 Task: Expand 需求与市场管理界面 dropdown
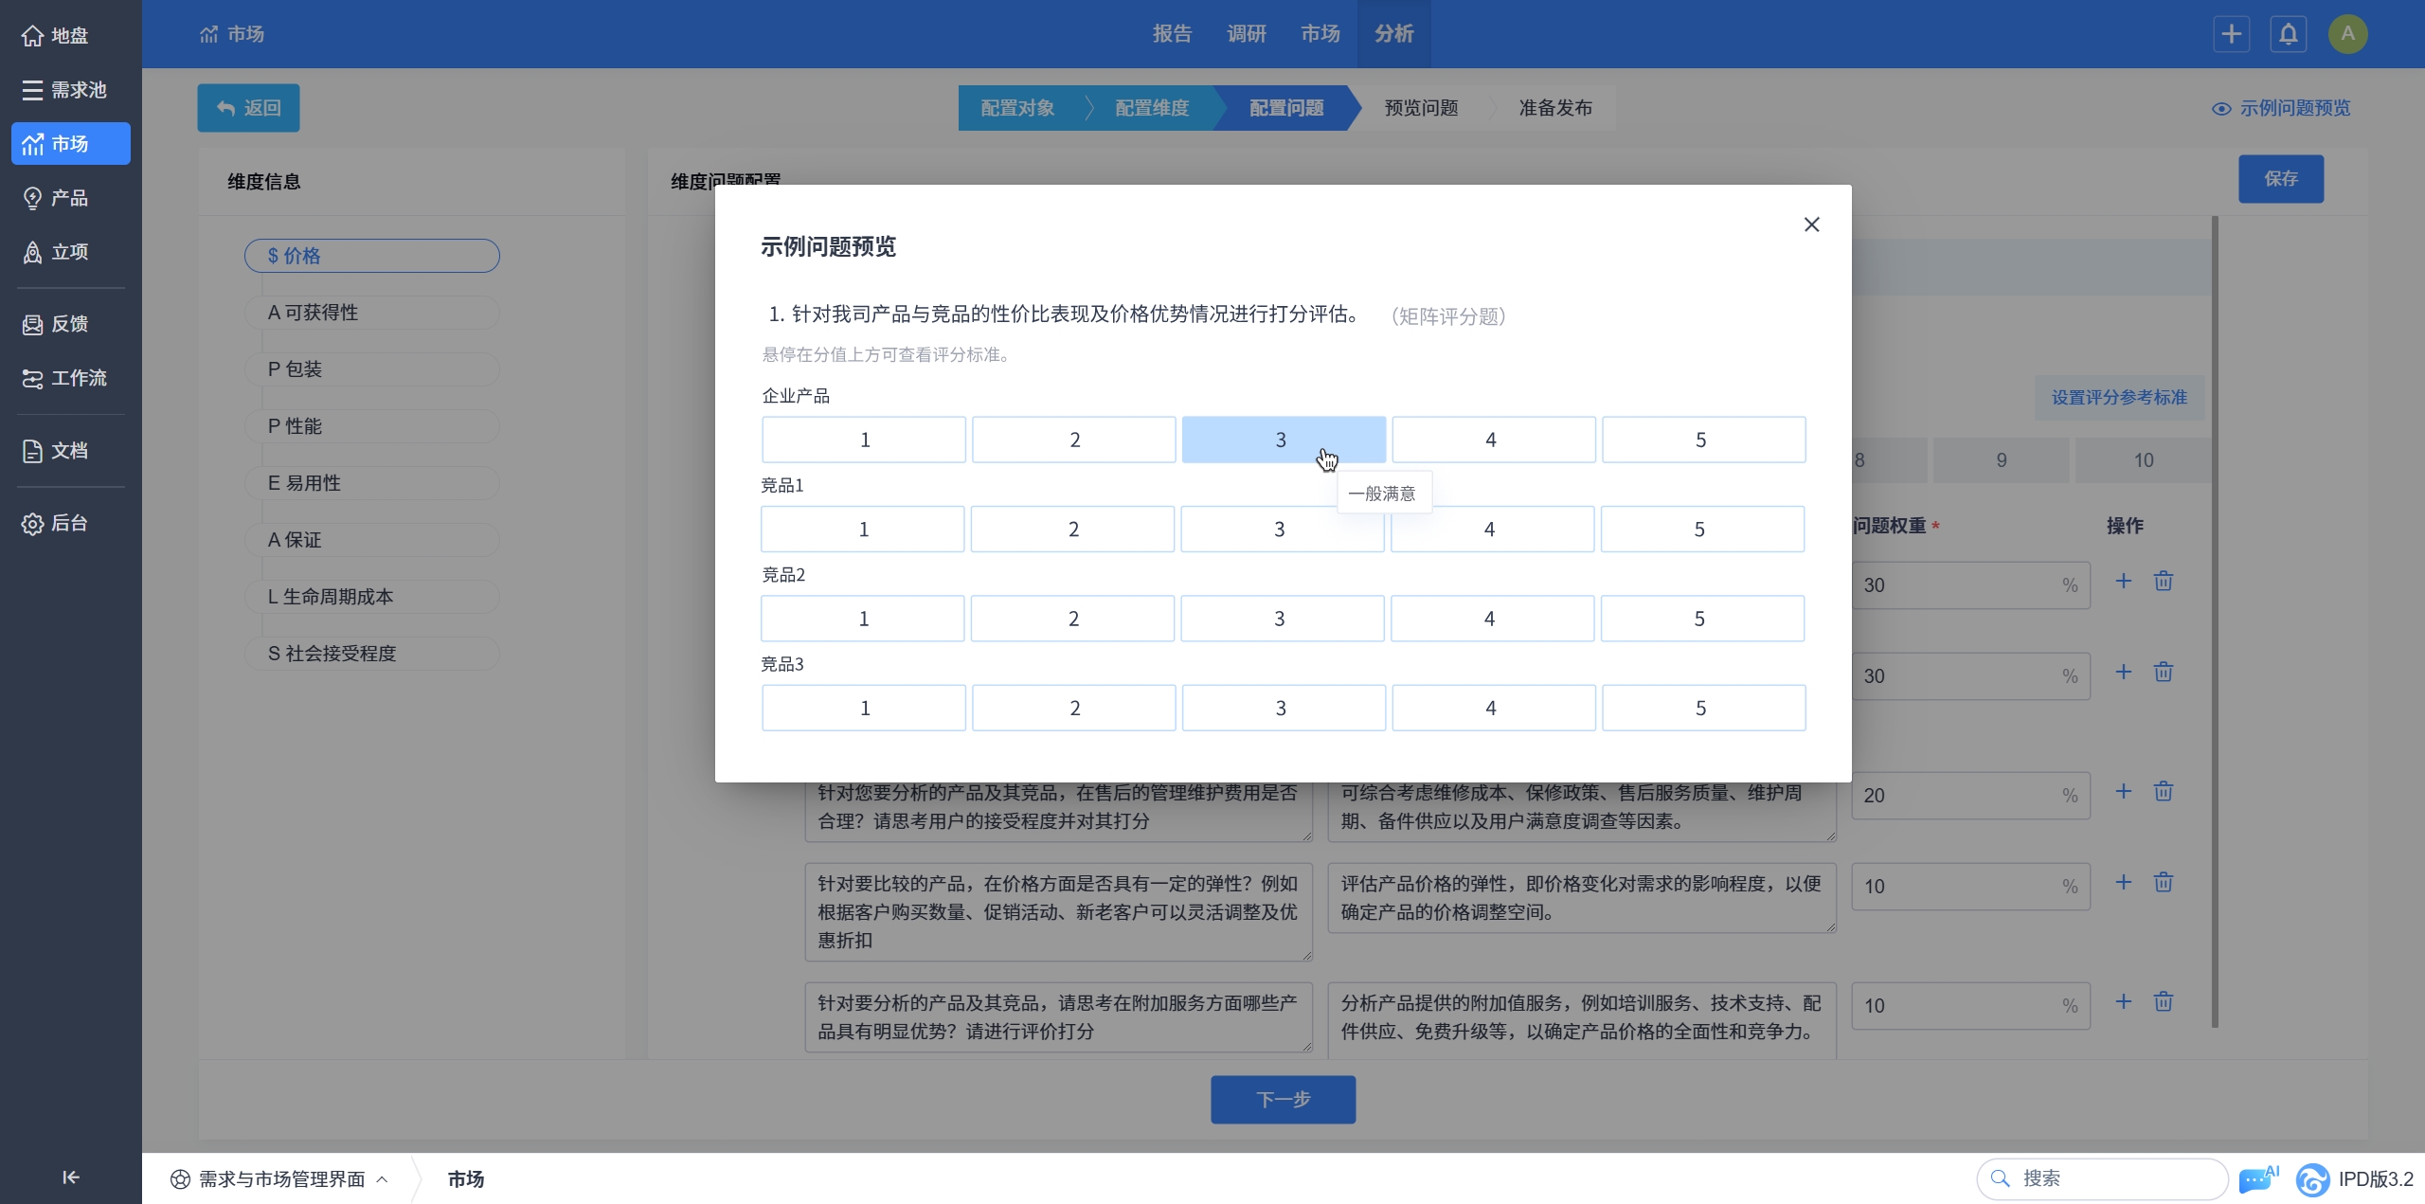[x=280, y=1178]
